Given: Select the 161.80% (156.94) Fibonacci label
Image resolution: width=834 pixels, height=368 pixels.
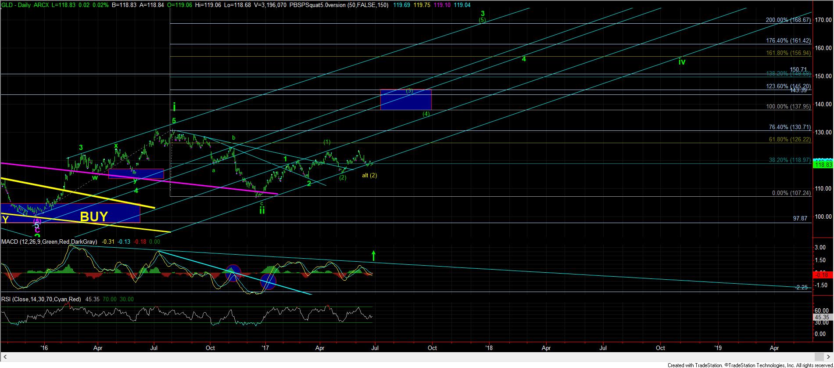Looking at the screenshot, I should (x=788, y=53).
